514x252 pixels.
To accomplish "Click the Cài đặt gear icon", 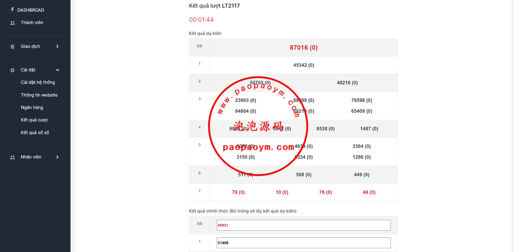I will [x=12, y=70].
